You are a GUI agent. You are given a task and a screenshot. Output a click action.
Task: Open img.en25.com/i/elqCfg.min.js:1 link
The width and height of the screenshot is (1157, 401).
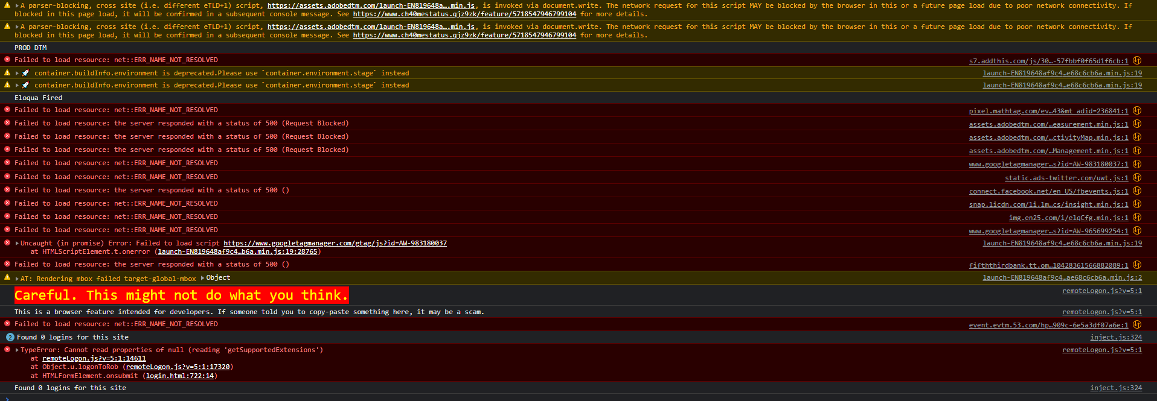(x=1068, y=218)
